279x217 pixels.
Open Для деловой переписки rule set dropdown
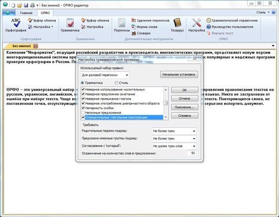[105, 75]
